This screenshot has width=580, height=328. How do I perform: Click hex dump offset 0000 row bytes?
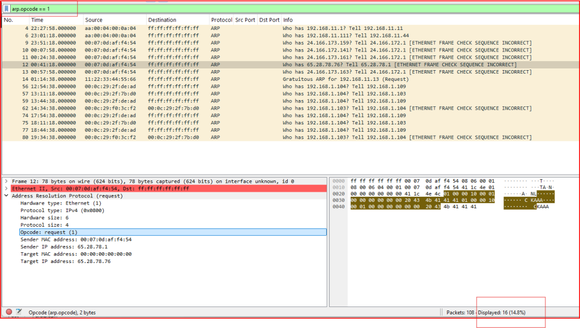423,181
